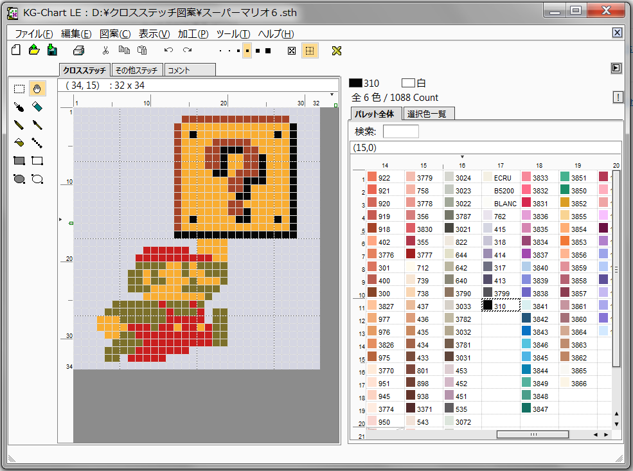Switch to the クロスステッチ tab

tap(84, 70)
